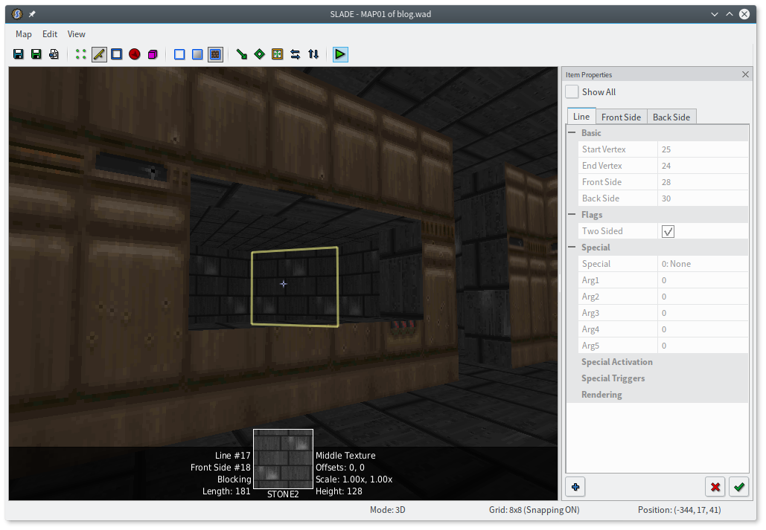766x530 pixels.
Task: Click the green checkmark apply button
Action: [738, 487]
